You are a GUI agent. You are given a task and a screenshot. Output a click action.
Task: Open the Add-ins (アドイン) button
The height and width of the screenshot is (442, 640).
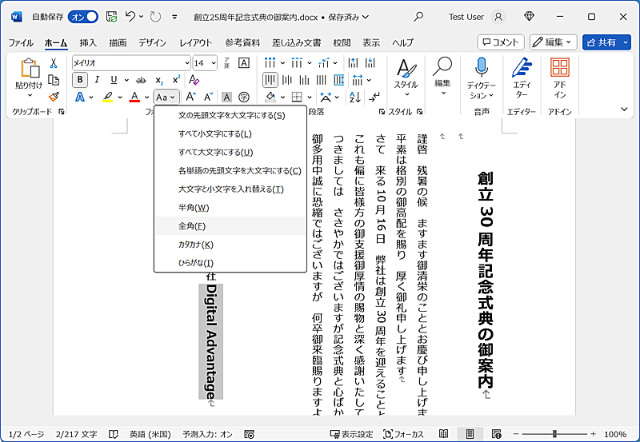tap(560, 78)
